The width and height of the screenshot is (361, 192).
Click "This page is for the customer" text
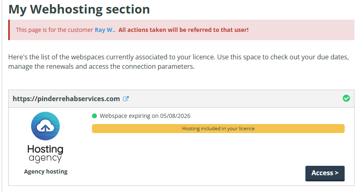coord(54,30)
